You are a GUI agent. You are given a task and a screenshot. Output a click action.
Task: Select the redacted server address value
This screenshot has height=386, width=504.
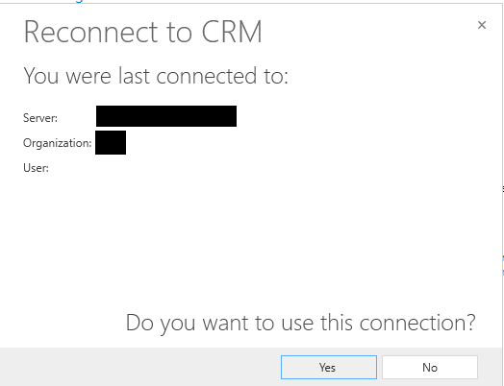point(166,116)
